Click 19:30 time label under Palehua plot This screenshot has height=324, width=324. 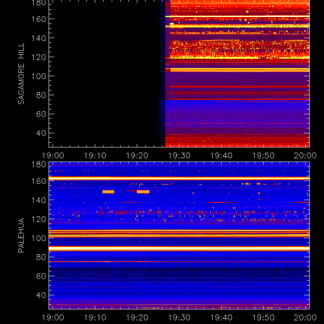(179, 318)
